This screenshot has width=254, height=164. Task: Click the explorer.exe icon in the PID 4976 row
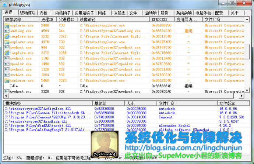click(7, 42)
